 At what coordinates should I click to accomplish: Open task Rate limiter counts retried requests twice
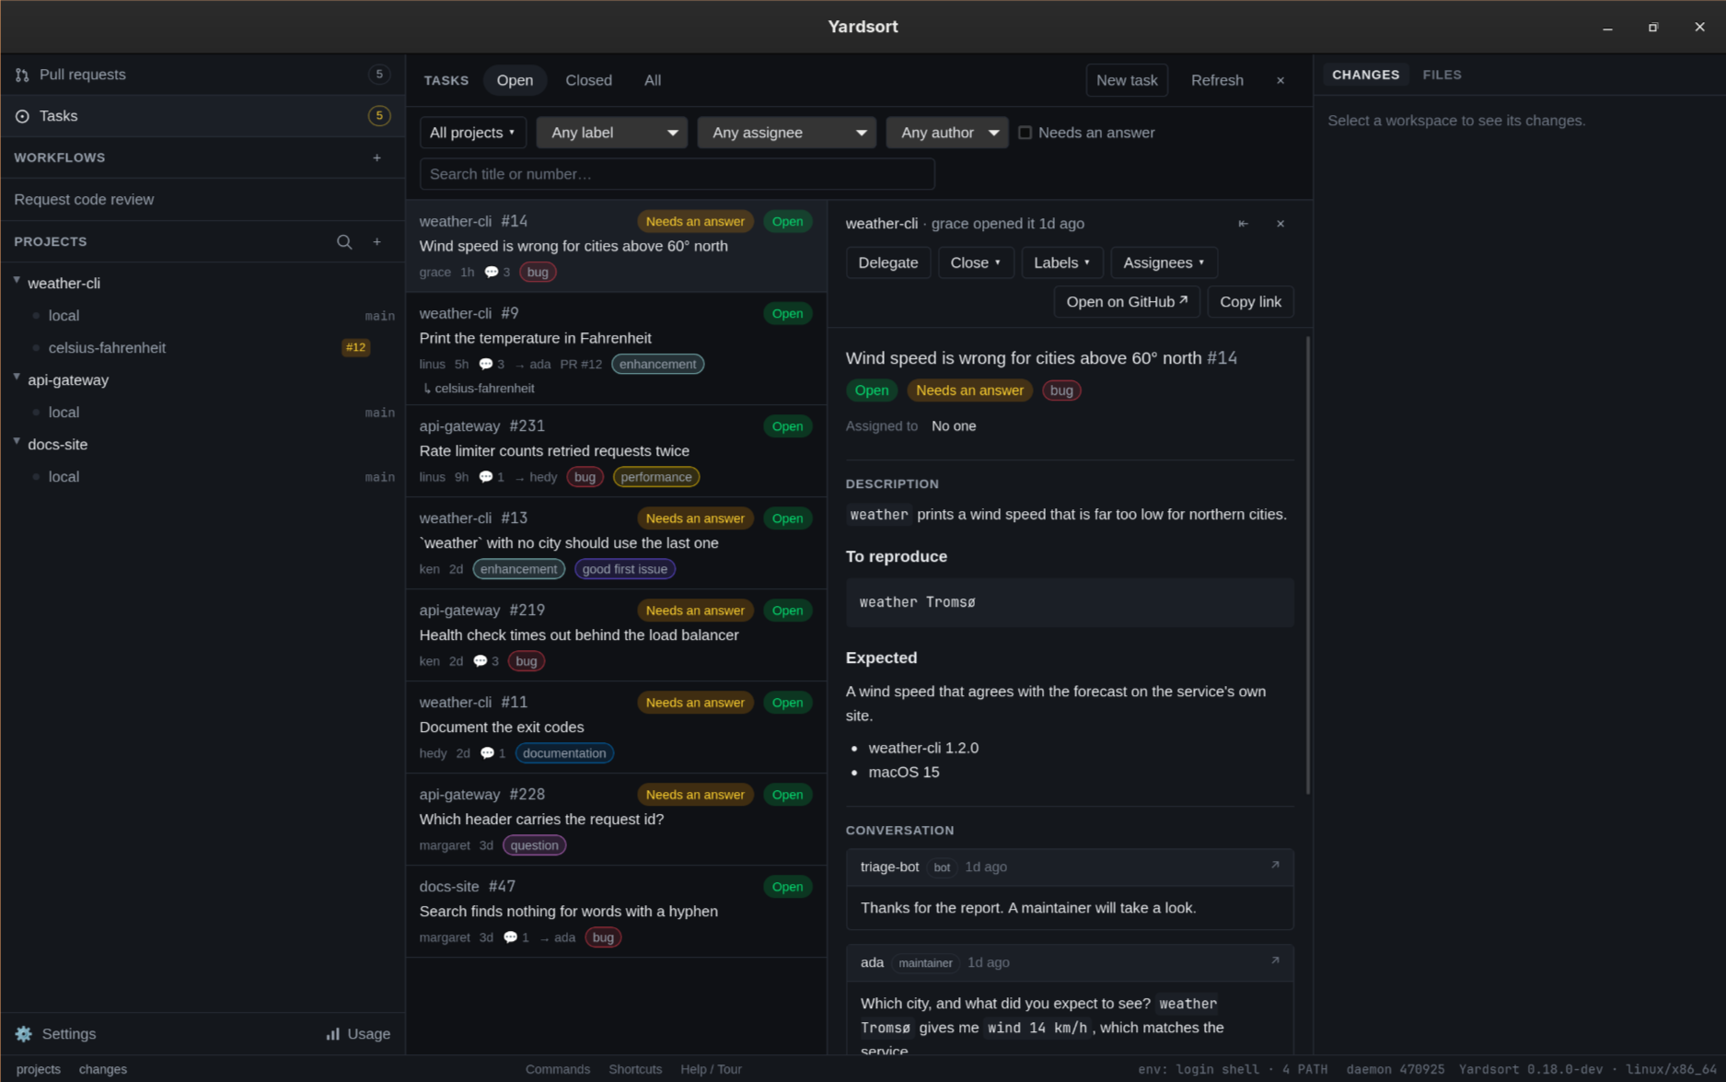(x=617, y=451)
